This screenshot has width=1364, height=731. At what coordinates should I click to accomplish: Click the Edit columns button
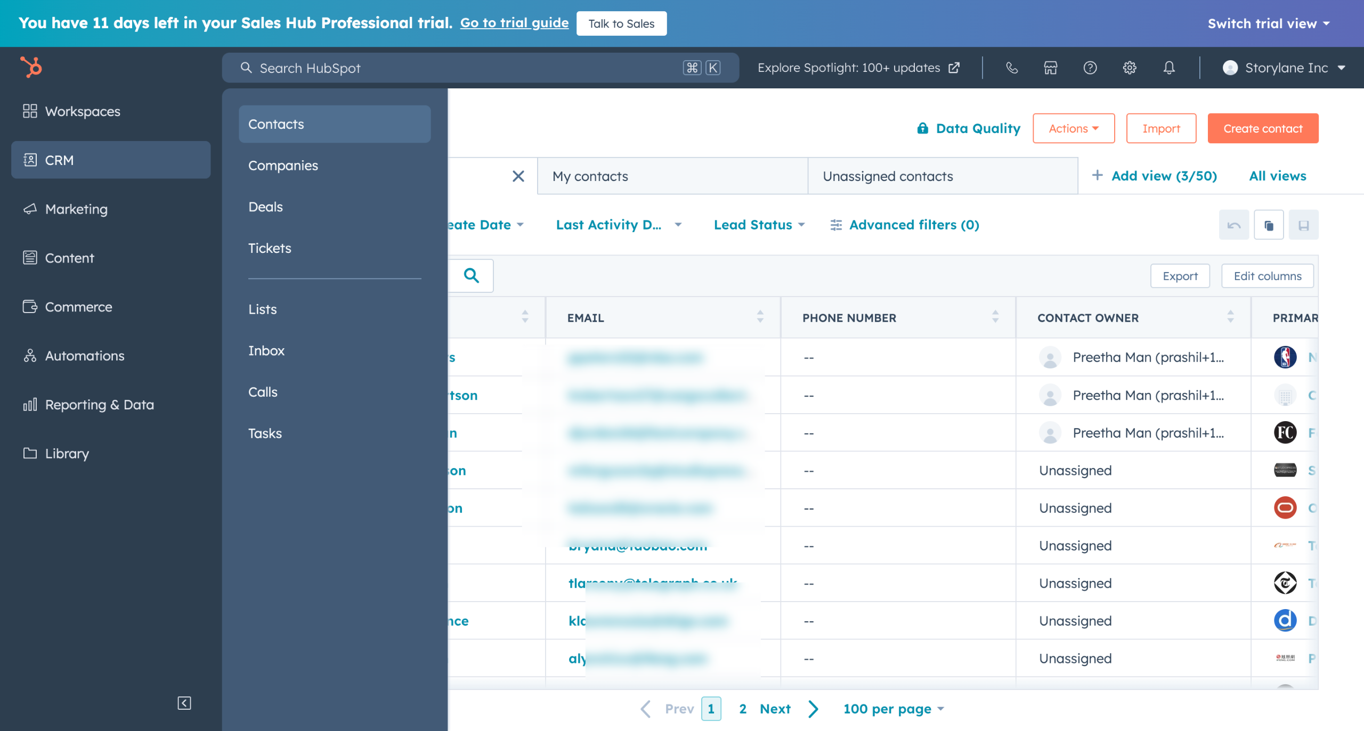coord(1268,276)
